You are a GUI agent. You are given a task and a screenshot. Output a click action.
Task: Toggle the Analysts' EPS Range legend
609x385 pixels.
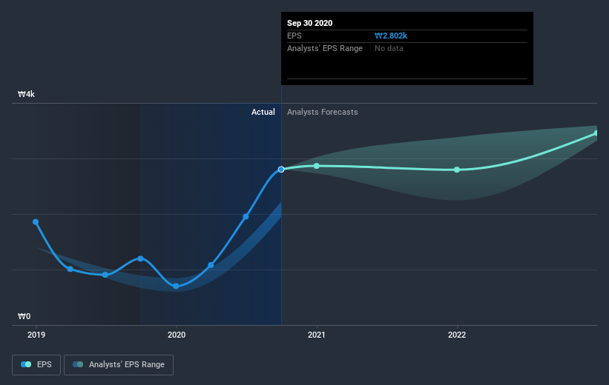[119, 365]
